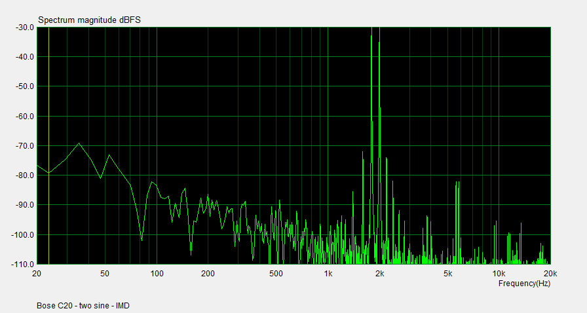Click the -110.0 y-axis label
Screen dimensions: 587x313
(x=24, y=265)
